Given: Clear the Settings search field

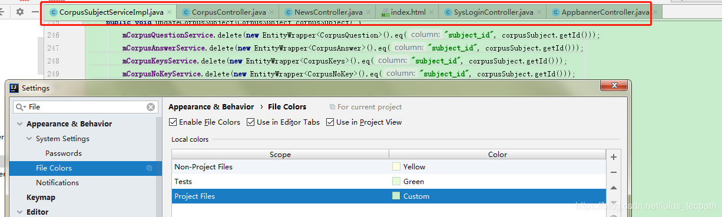Looking at the screenshot, I should [151, 107].
